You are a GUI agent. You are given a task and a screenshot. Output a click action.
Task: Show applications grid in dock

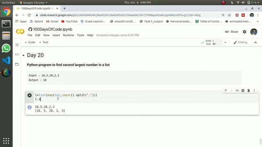(x=6, y=141)
